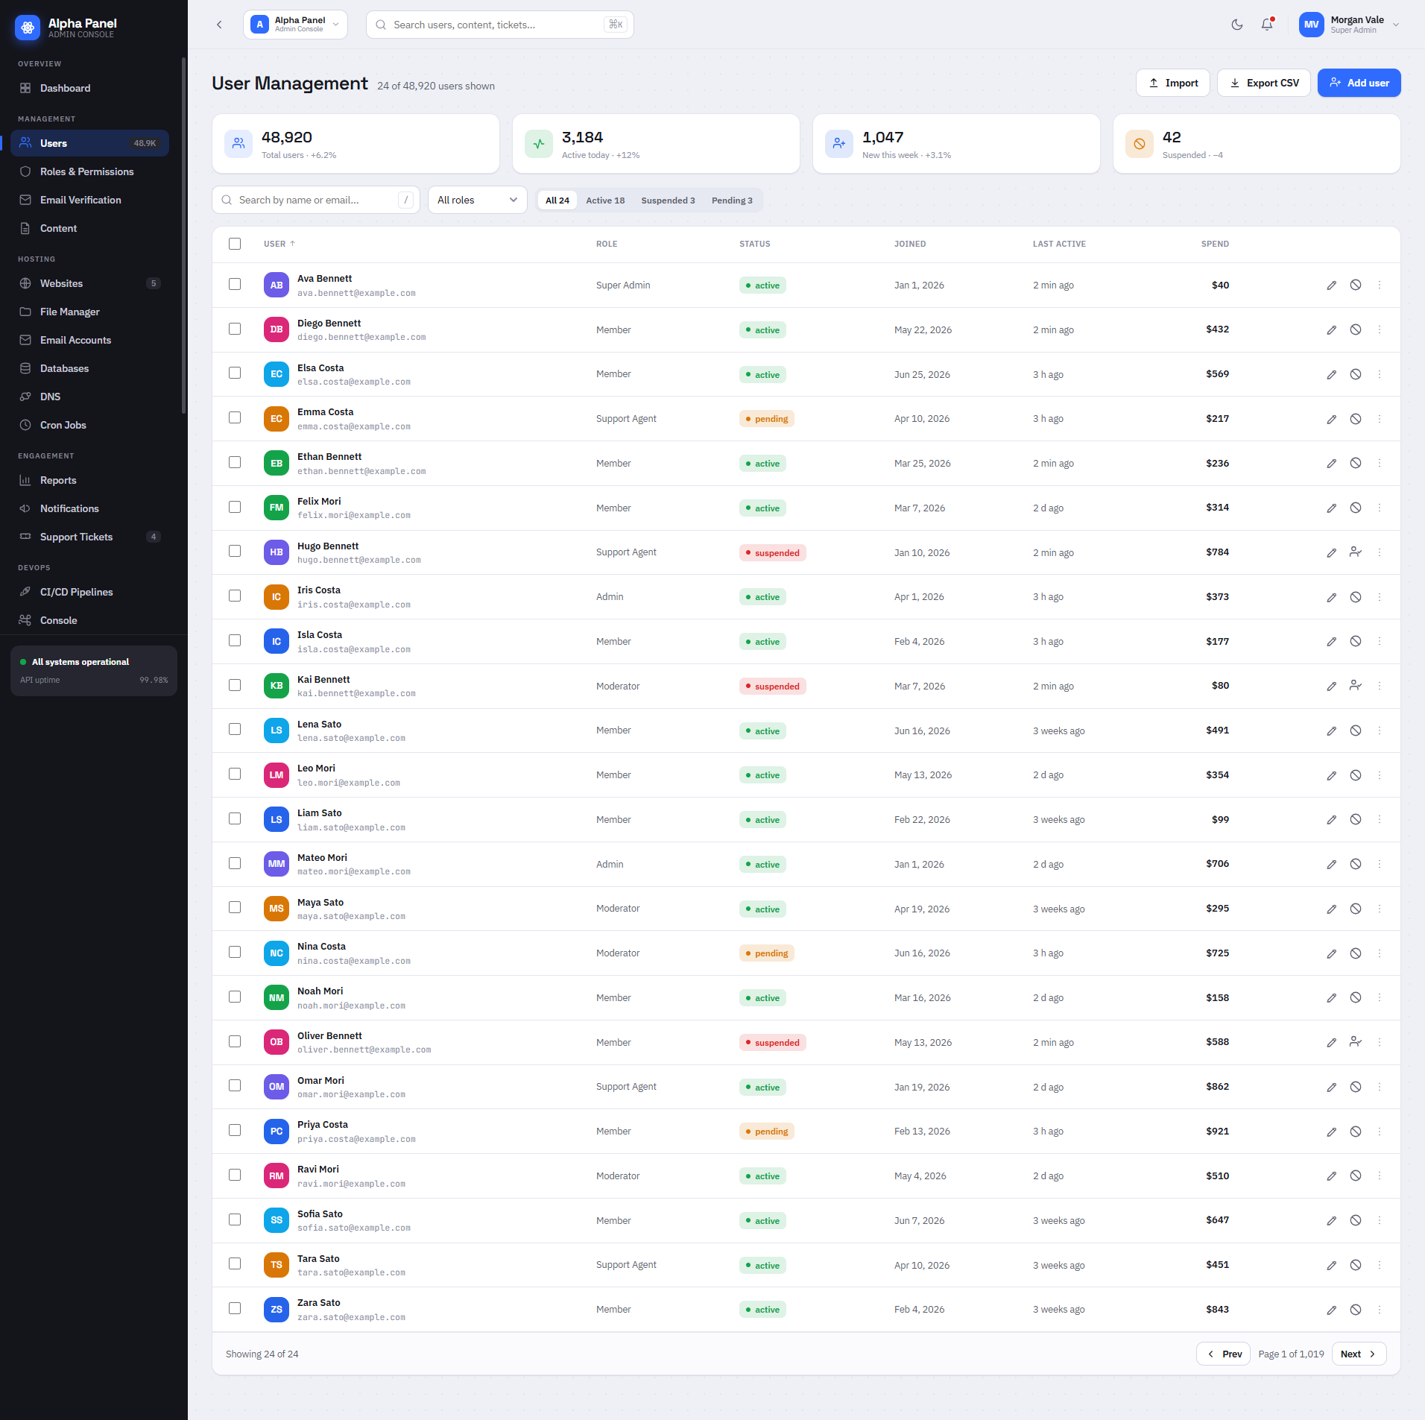
Task: Open the Morgan Vale account menu
Action: tap(1349, 25)
